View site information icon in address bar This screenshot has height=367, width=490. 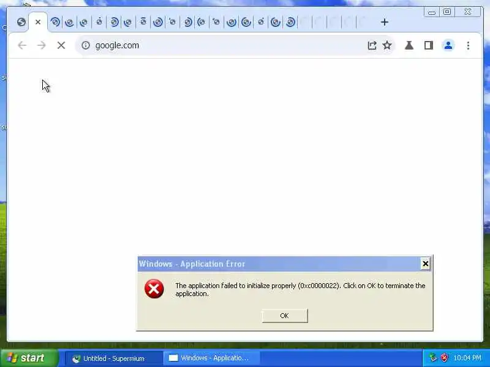86,45
